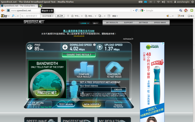Click the download speed arrow icon
The height and width of the screenshot is (122, 195).
tap(65, 47)
